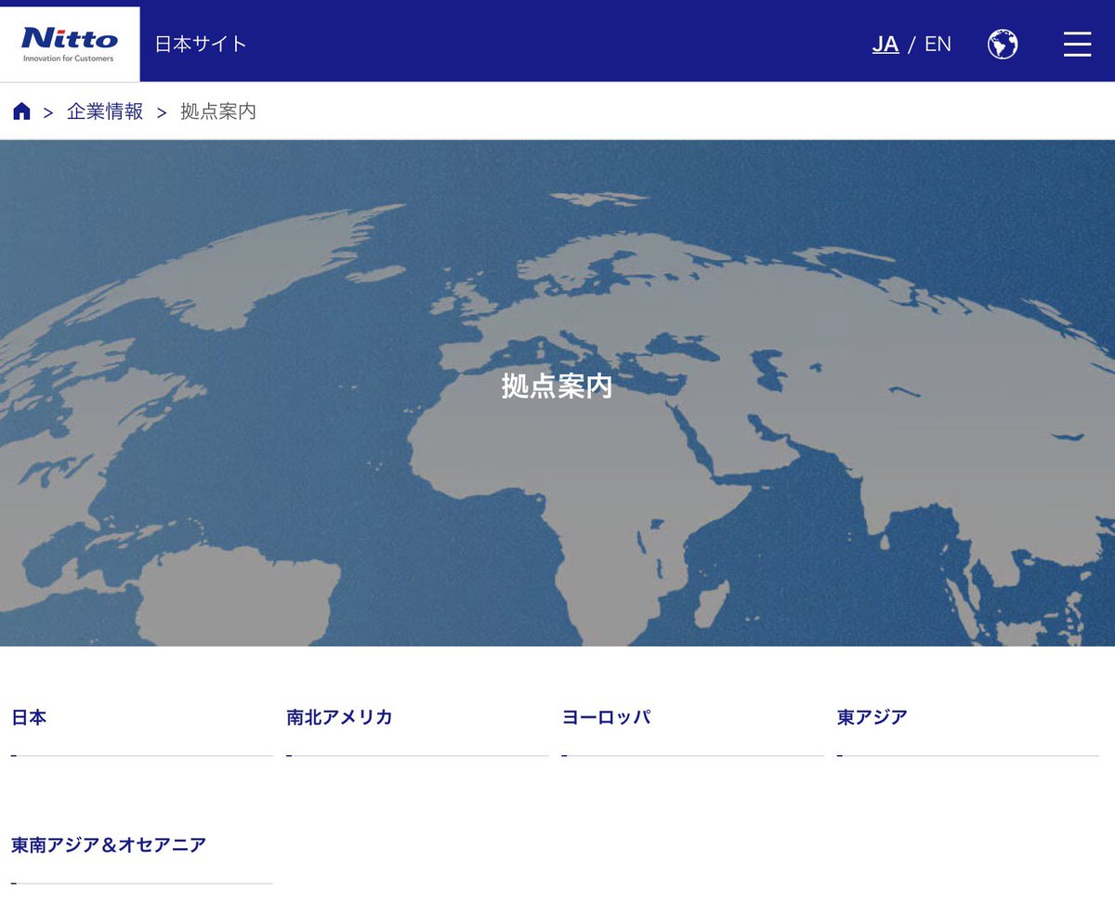The image size is (1115, 902).
Task: Open the globe language selector icon
Action: point(1003,44)
